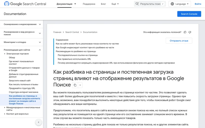This screenshot has width=205, height=128.
Task: Collapse the Электронная торговля tree node
Action: click(x=5, y=54)
